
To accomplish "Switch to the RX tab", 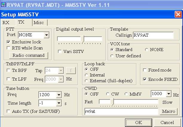I will (6, 22).
